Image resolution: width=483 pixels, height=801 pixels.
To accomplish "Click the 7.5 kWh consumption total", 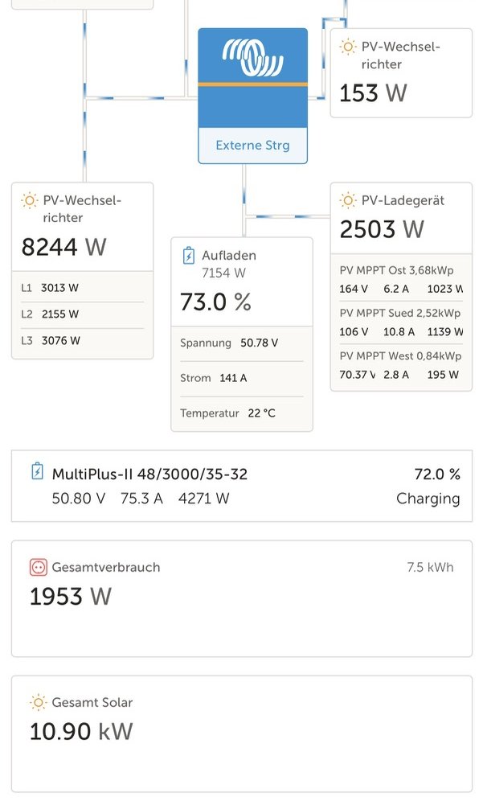I will point(430,567).
